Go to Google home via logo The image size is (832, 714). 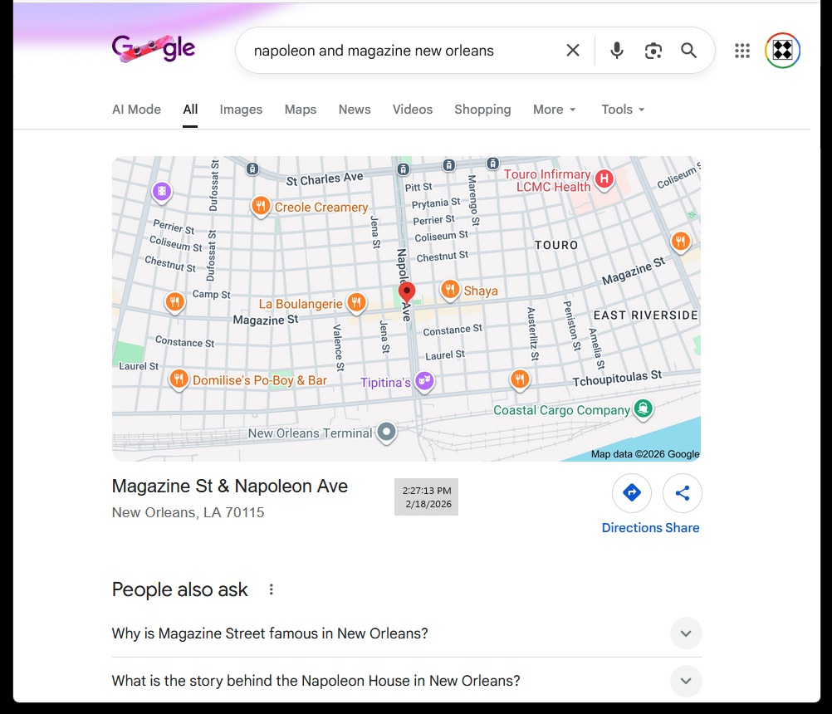click(154, 48)
